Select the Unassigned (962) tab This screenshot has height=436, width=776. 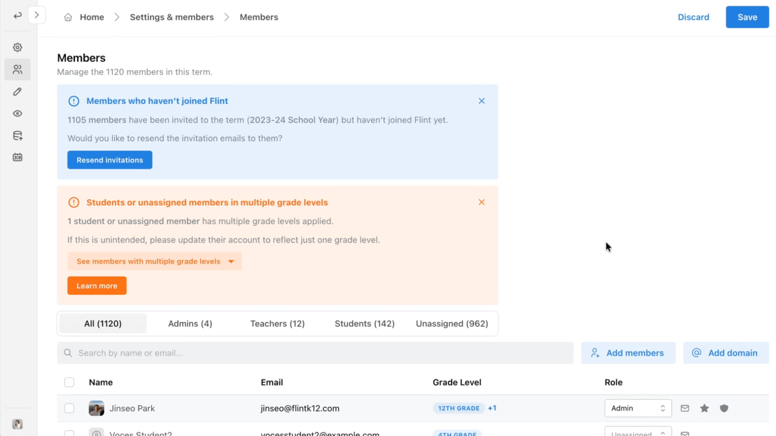point(452,323)
